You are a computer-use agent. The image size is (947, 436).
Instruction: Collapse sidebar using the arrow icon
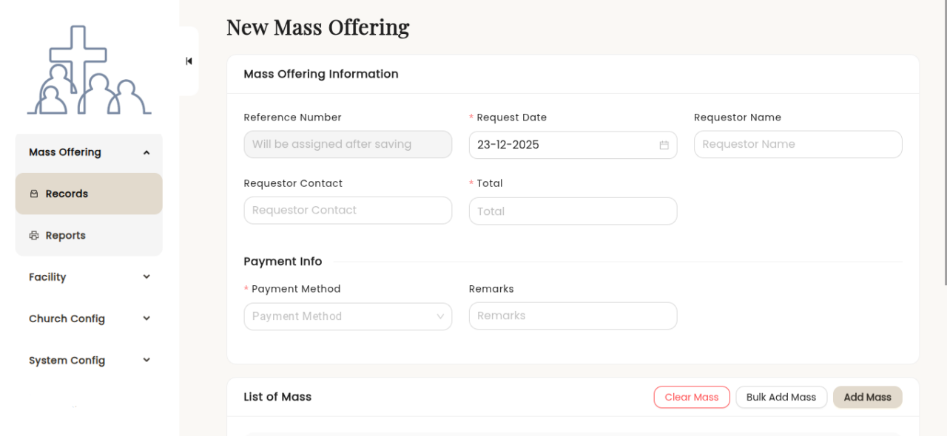189,61
